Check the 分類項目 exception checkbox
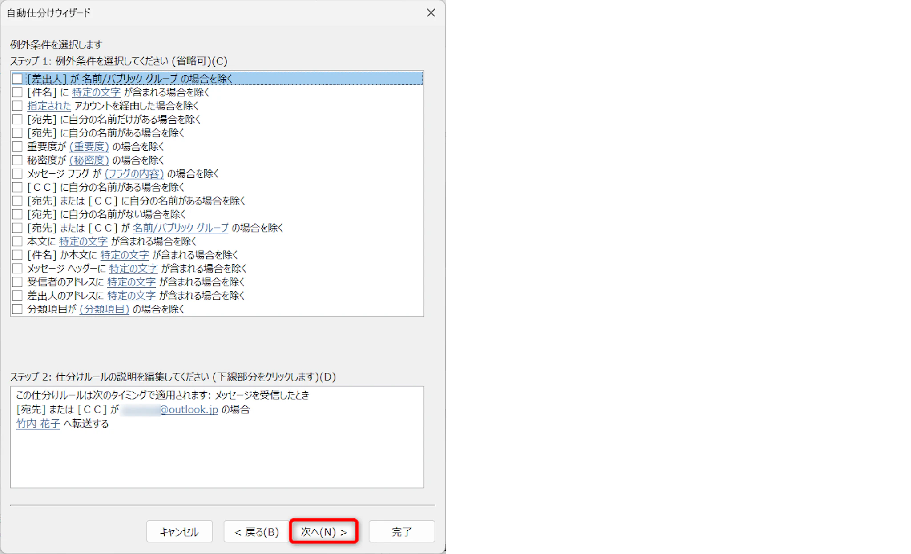The width and height of the screenshot is (911, 554). (x=17, y=309)
